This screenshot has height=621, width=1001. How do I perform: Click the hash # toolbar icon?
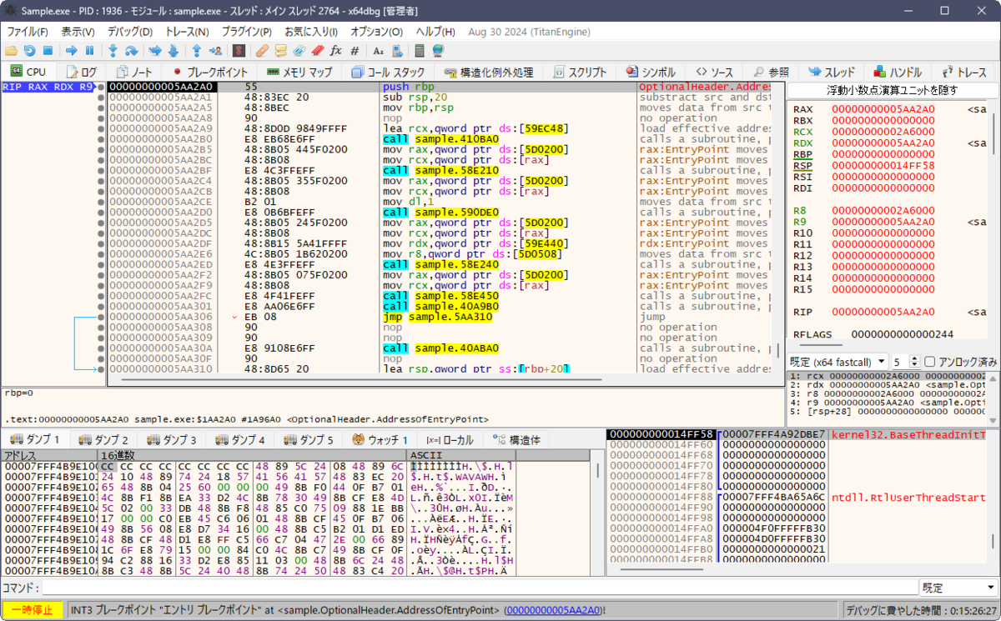point(355,51)
